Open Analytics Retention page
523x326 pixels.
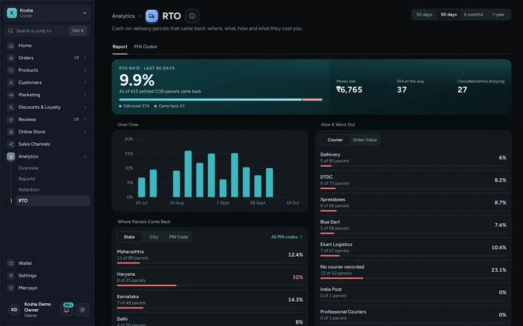(x=53, y=190)
